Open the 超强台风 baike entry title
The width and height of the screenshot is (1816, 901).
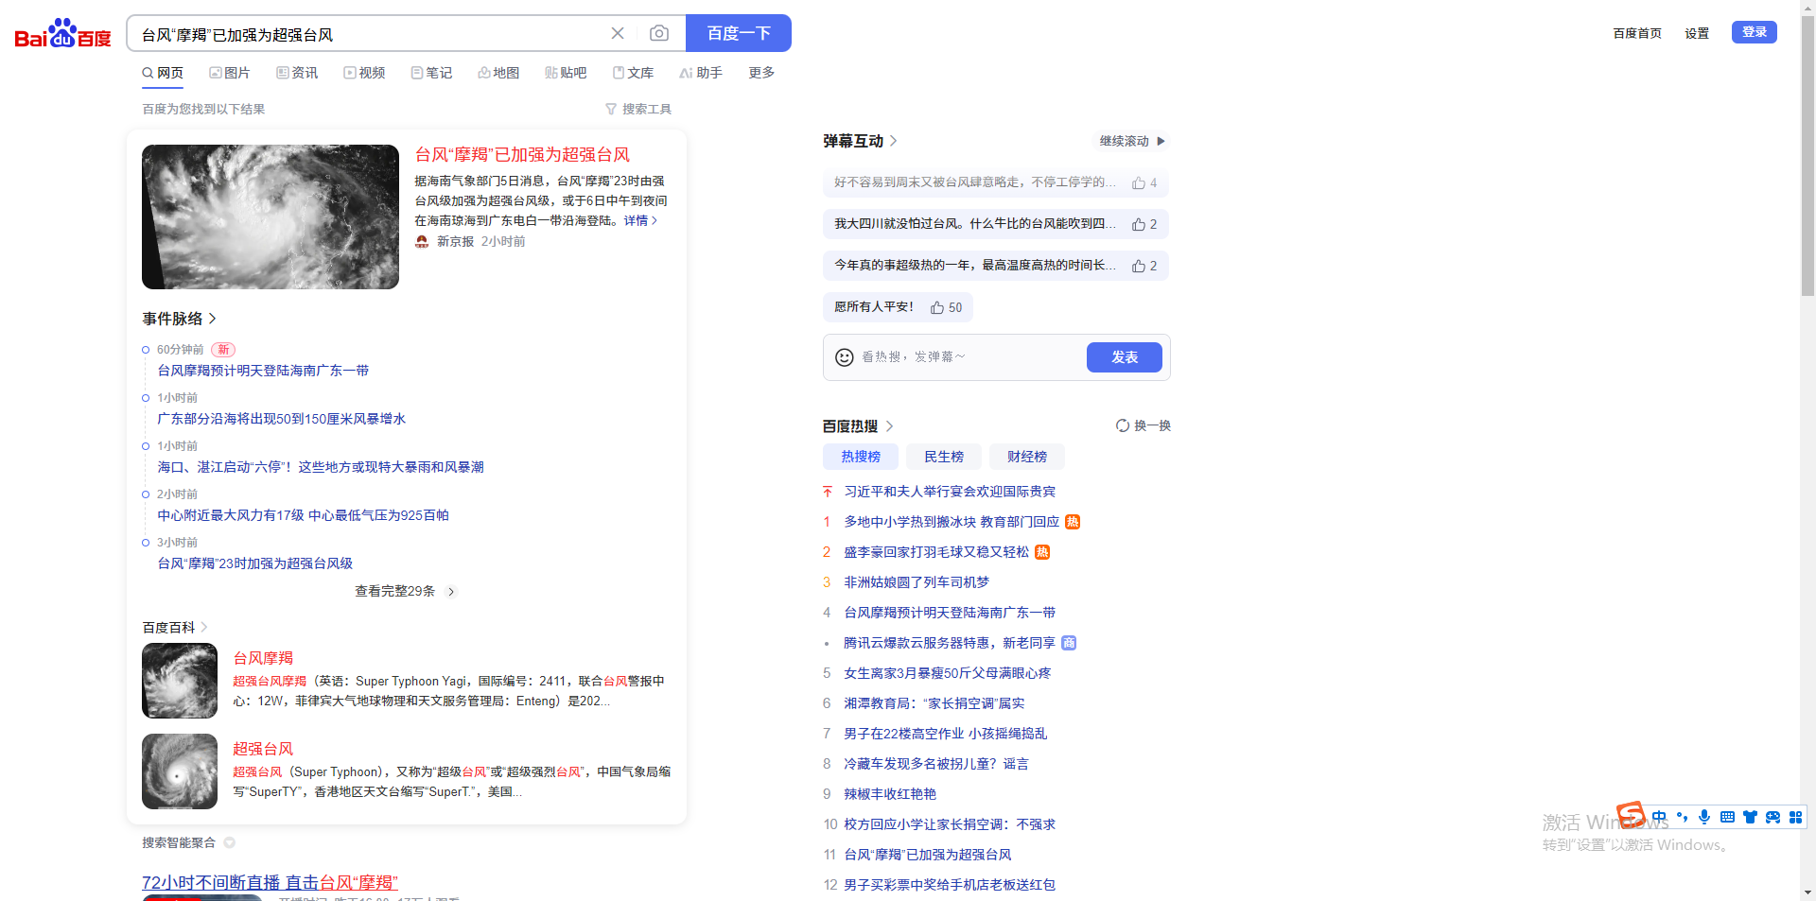click(263, 749)
